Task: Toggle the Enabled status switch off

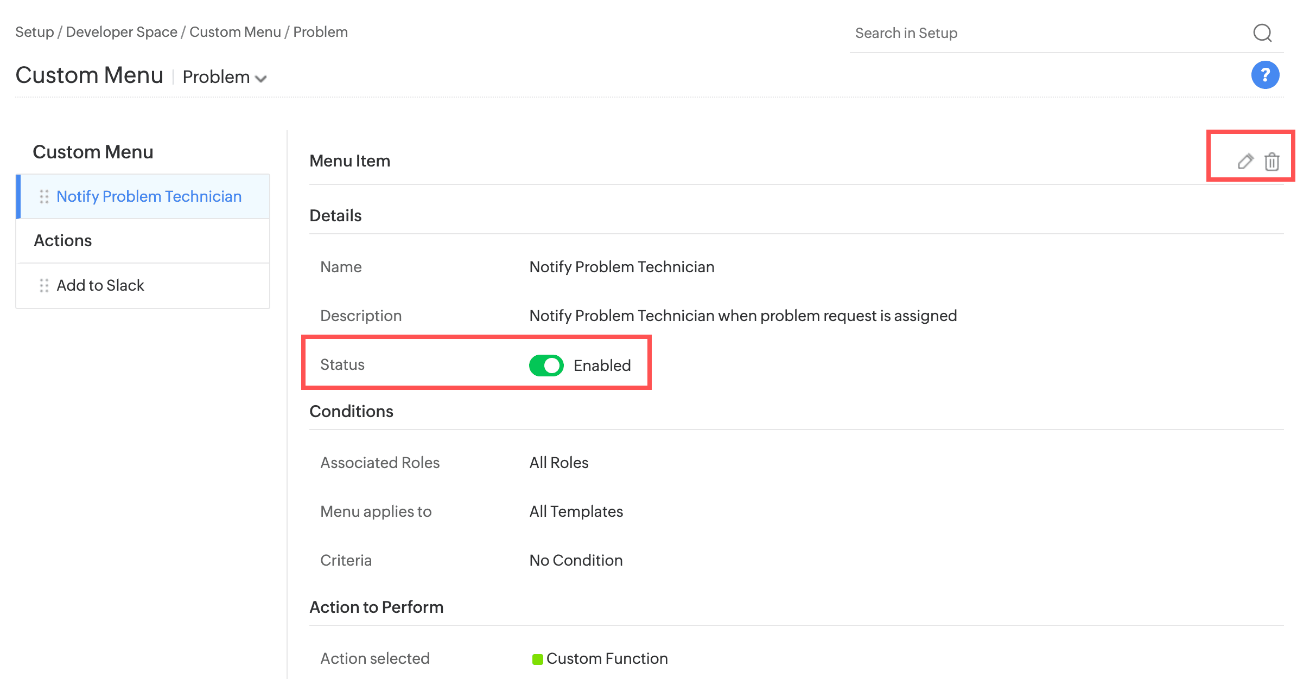Action: [546, 366]
